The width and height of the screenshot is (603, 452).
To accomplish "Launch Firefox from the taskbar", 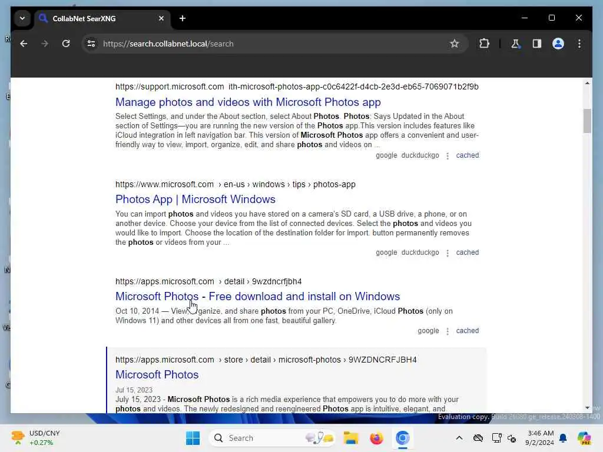I will click(376, 438).
